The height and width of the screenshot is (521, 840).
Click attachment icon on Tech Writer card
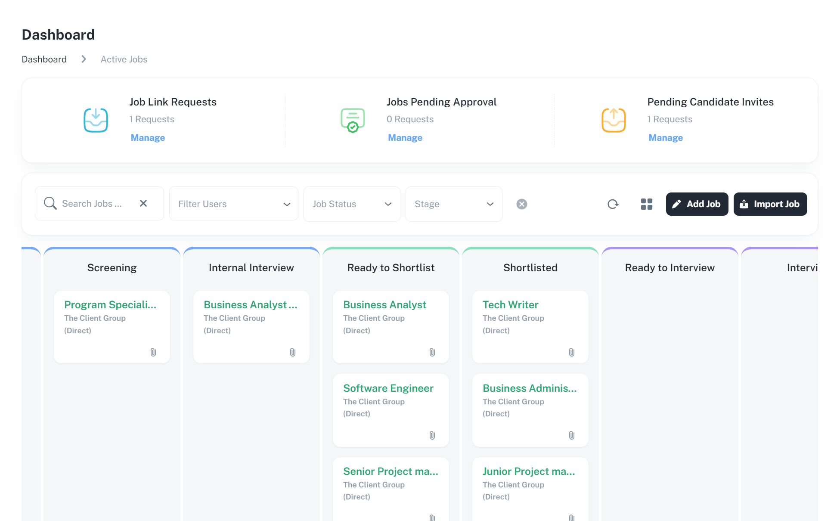click(x=571, y=352)
